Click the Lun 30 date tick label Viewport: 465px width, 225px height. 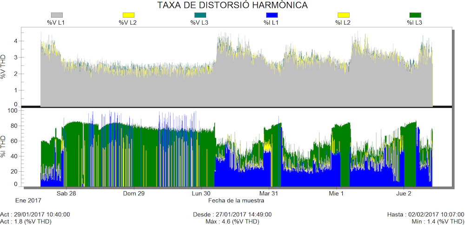click(x=201, y=193)
